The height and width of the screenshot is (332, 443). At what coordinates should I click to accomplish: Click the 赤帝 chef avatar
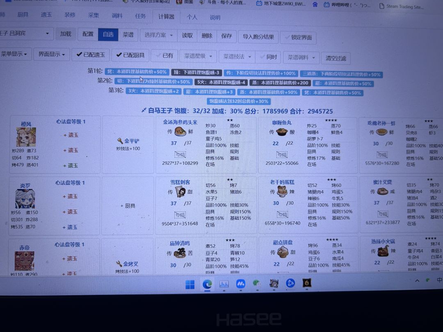point(24,261)
